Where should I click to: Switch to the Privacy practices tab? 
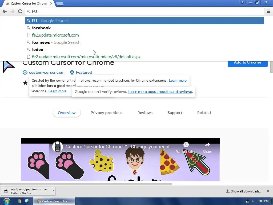pyautogui.click(x=106, y=113)
